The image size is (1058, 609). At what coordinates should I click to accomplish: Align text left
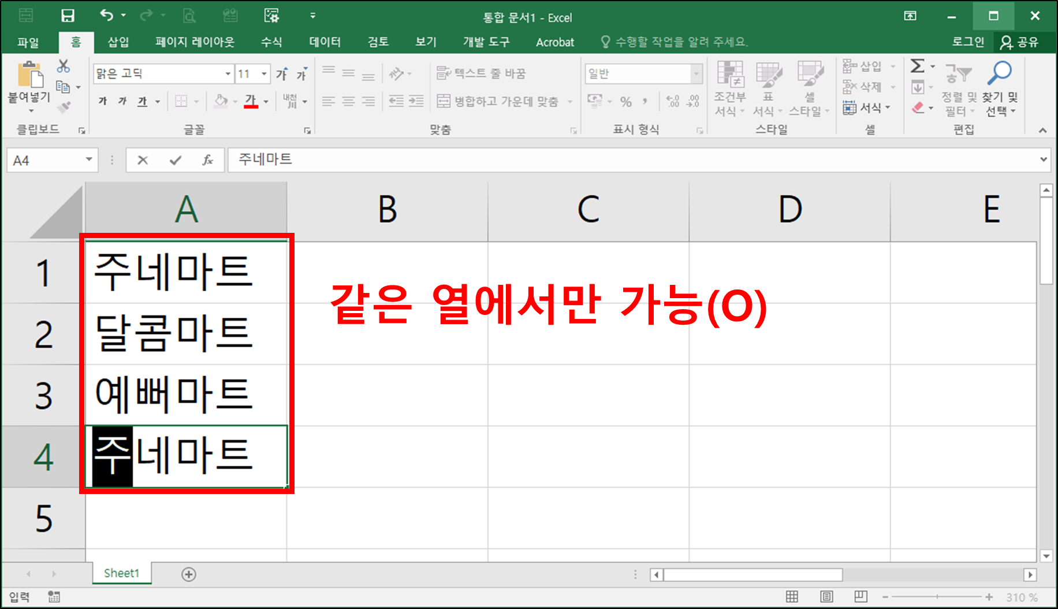pos(329,101)
